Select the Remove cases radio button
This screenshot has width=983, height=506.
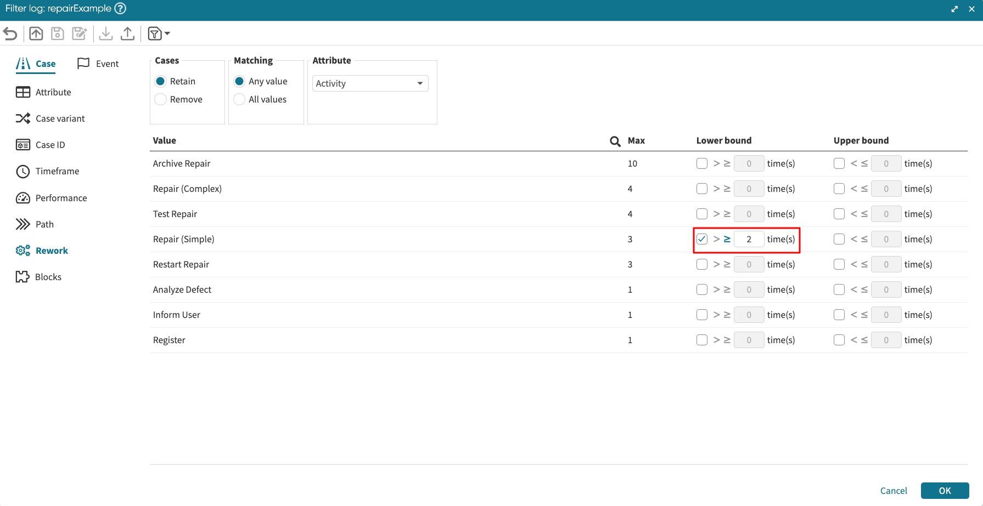coord(161,99)
